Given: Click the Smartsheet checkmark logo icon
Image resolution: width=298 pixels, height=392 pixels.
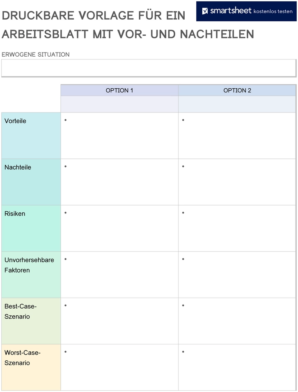Looking at the screenshot, I should (205, 11).
